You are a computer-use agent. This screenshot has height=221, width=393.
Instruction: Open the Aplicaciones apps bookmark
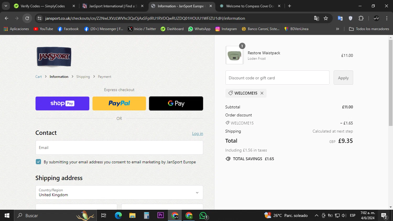16,29
